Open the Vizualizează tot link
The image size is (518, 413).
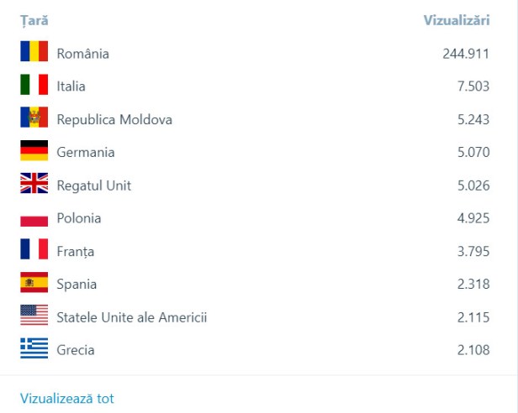coord(66,398)
